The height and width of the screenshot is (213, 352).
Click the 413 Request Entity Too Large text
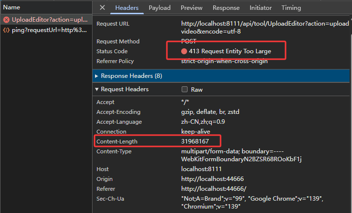tap(230, 51)
